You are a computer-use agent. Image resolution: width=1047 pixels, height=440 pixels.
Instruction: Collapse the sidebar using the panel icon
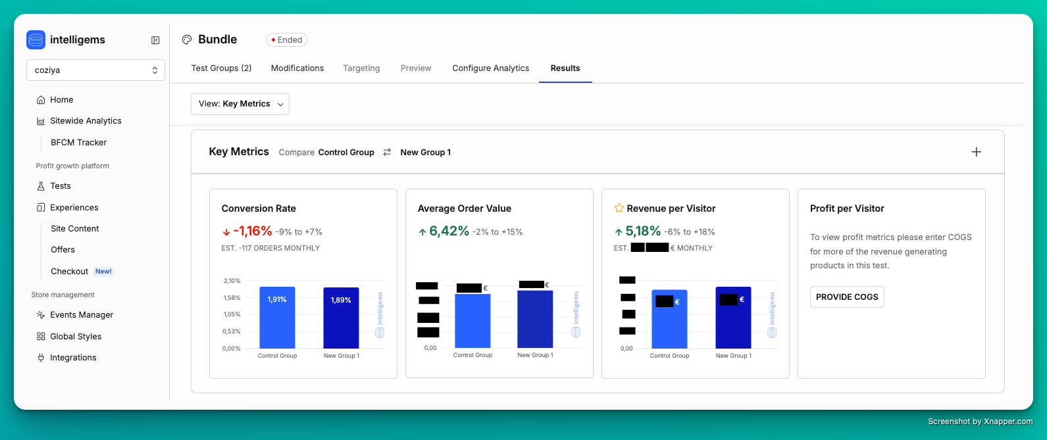coord(155,40)
